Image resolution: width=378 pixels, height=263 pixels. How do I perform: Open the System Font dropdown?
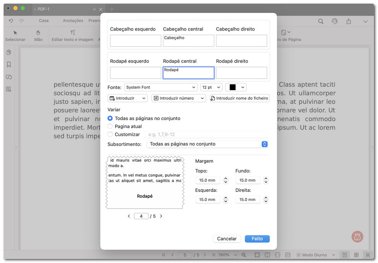[x=161, y=88]
